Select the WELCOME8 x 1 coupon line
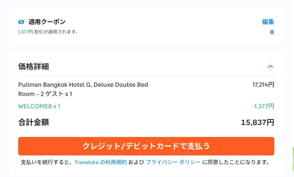This screenshot has width=294, height=177. point(39,106)
